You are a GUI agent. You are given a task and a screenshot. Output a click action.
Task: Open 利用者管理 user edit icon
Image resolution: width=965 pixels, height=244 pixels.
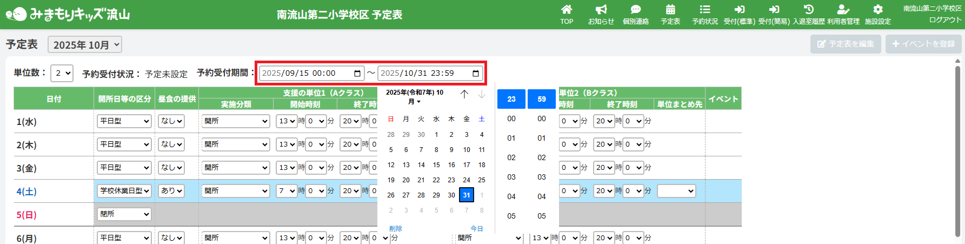click(x=843, y=10)
